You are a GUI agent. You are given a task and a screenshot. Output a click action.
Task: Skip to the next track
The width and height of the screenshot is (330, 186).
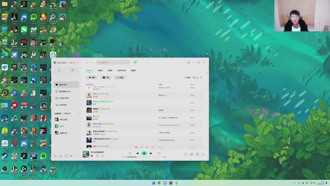pos(151,153)
